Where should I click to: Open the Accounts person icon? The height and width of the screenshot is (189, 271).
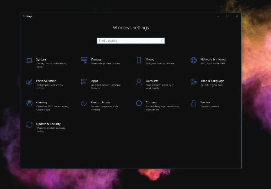point(139,82)
